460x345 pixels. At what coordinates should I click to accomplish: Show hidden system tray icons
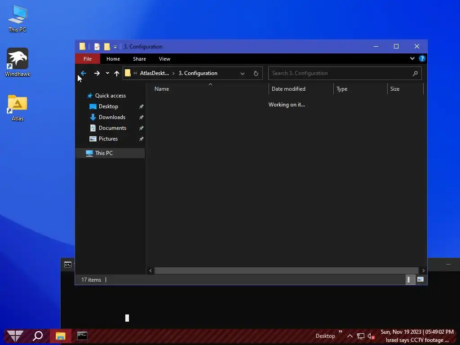[x=349, y=336]
